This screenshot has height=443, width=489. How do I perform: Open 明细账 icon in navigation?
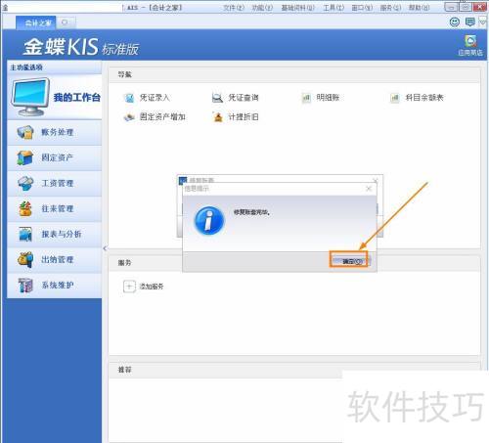[x=306, y=98]
